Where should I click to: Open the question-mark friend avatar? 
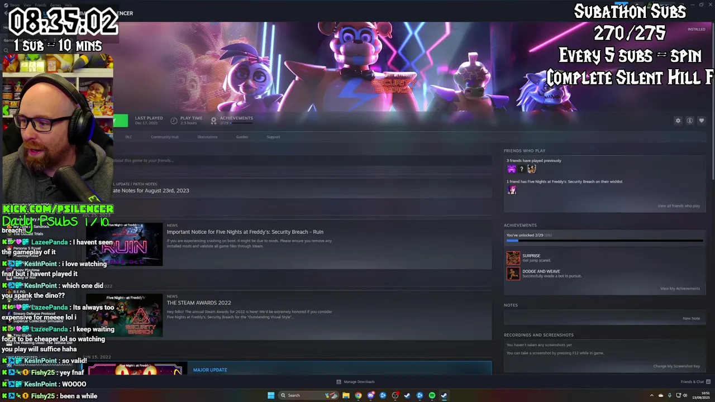522,169
